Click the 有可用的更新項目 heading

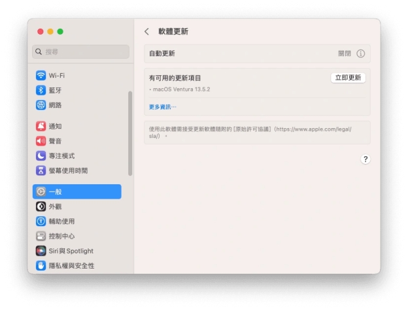tap(175, 78)
